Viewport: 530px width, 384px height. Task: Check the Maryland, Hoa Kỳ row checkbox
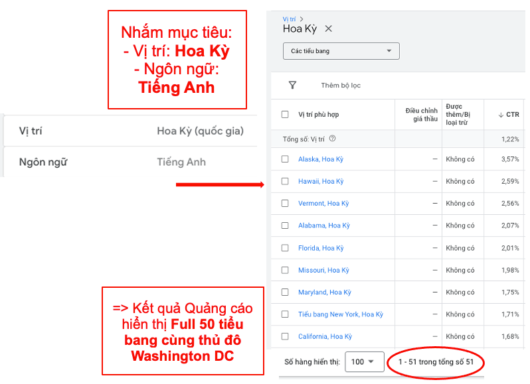(x=285, y=292)
